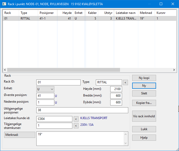
Task: Edit the Øverste posisjon field
Action: point(45,96)
